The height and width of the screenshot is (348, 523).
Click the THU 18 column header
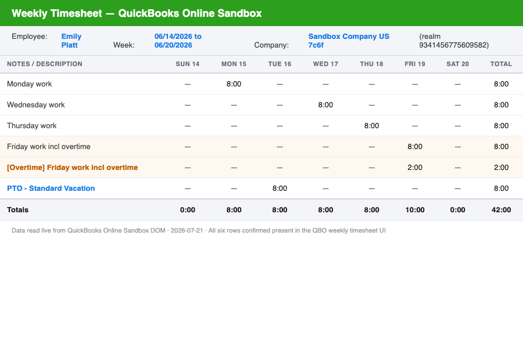click(x=371, y=64)
